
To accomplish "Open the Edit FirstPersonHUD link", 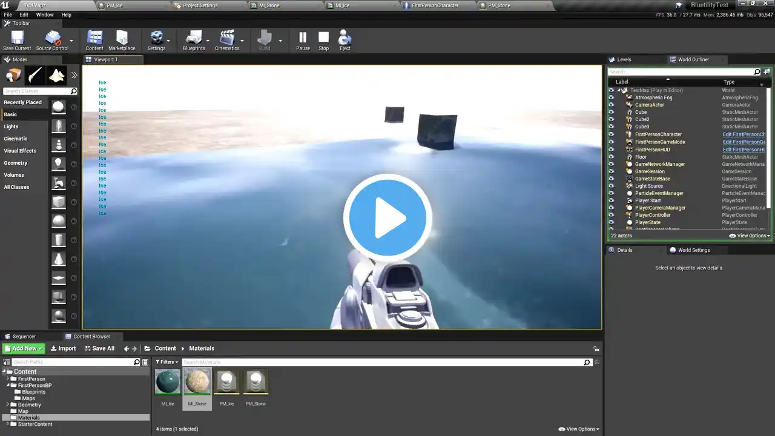I will coord(744,150).
